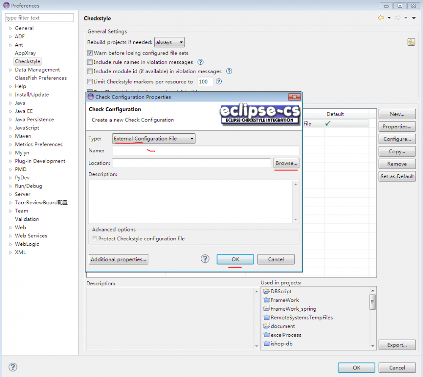Viewport: 423px width, 377px height.
Task: Enable Include module id in violation messages
Action: click(x=90, y=71)
